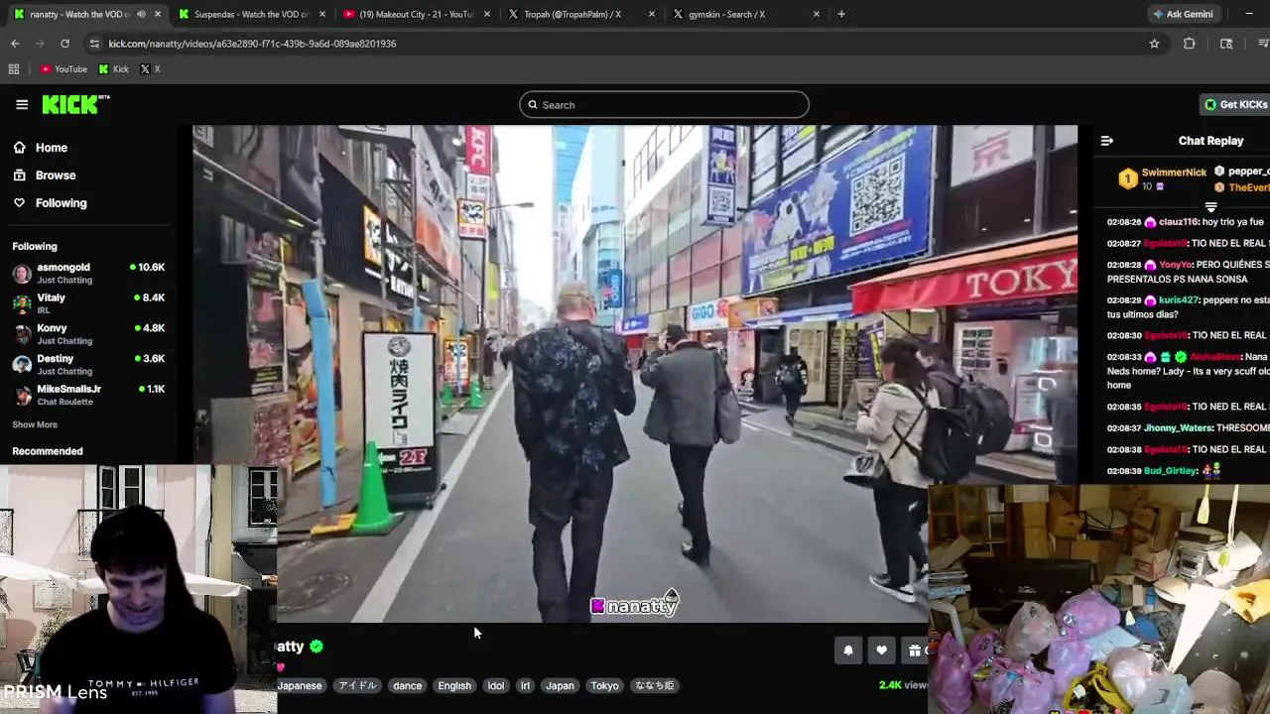Select the irl tag
Viewport: 1270px width, 714px height.
tap(525, 685)
